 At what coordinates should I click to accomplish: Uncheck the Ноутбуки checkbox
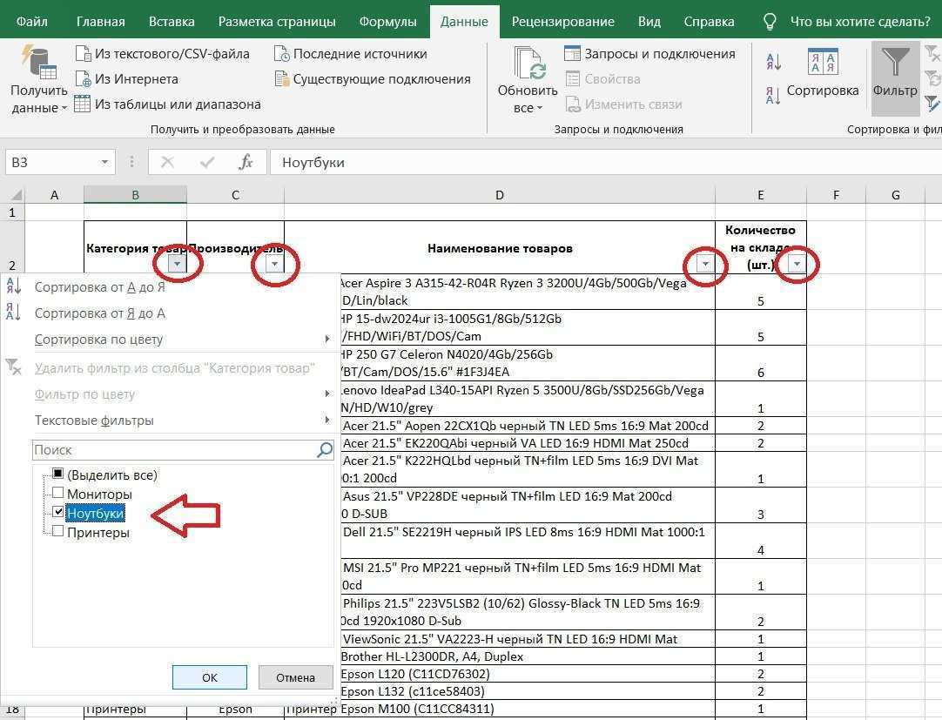[x=58, y=513]
